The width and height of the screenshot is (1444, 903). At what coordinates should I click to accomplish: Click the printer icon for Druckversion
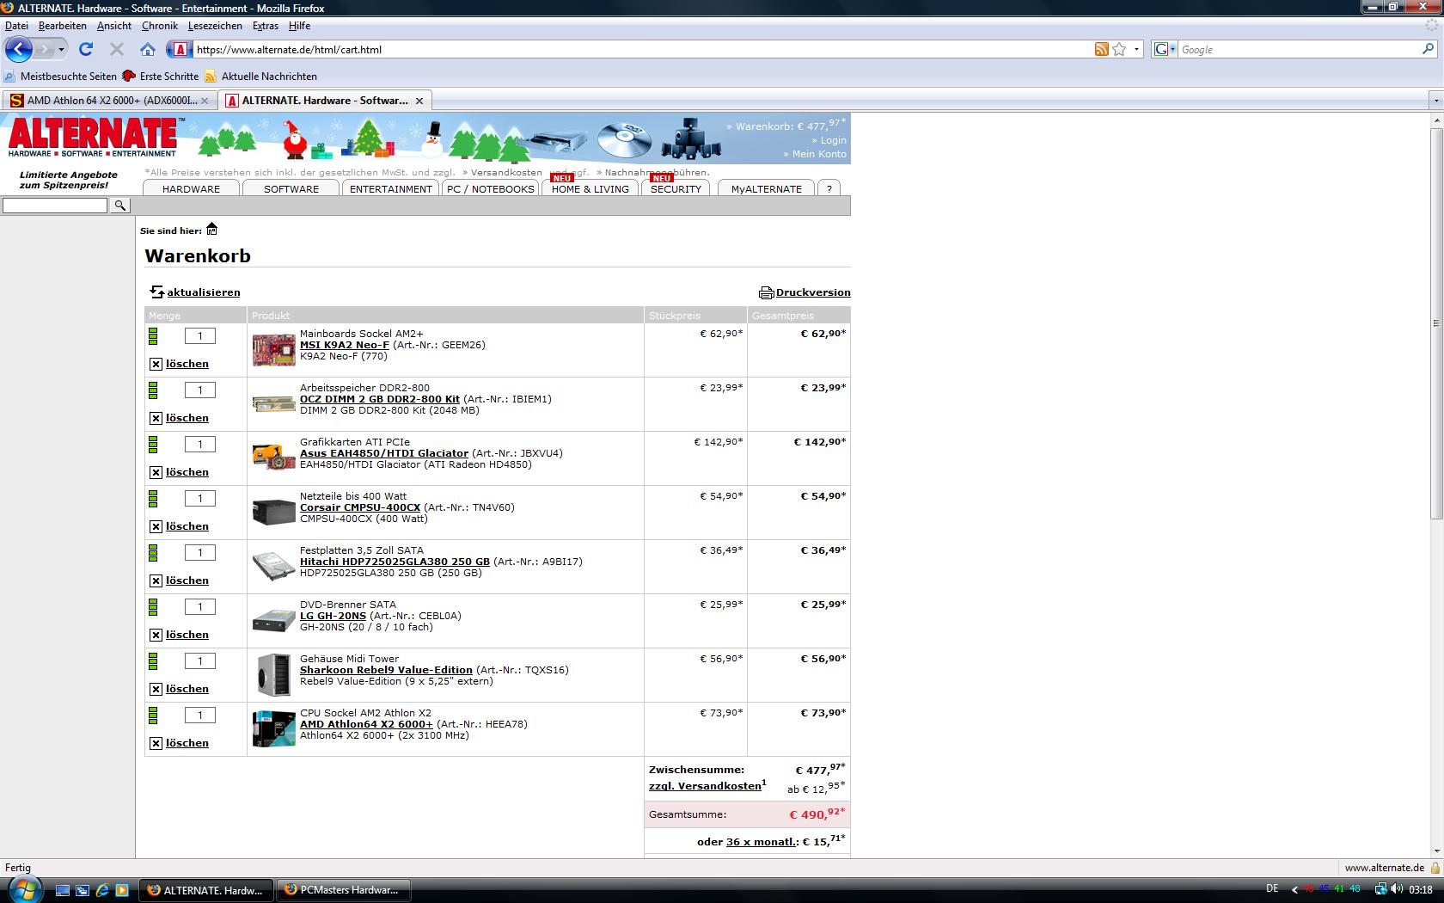pyautogui.click(x=766, y=292)
